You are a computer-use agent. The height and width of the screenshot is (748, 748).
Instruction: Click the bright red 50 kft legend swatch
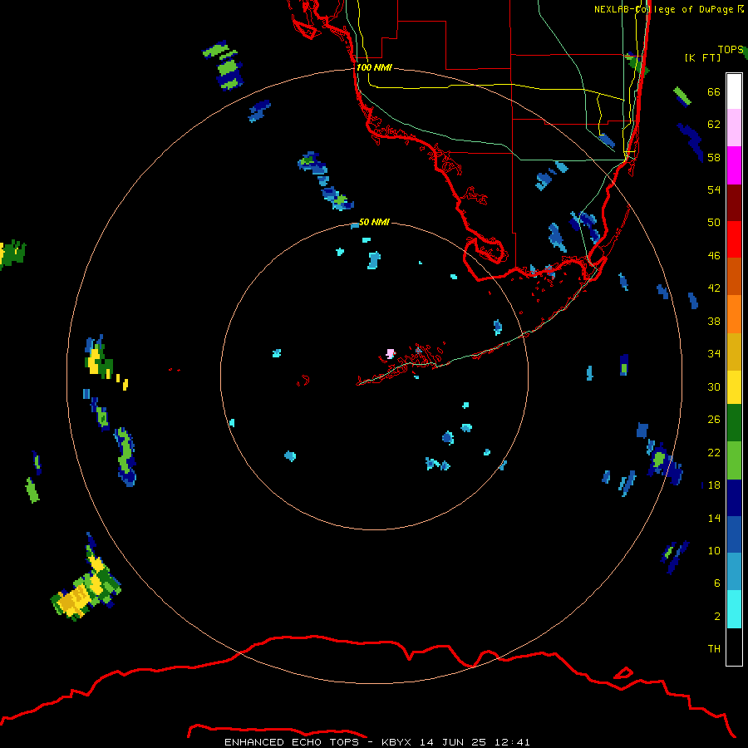pos(734,239)
